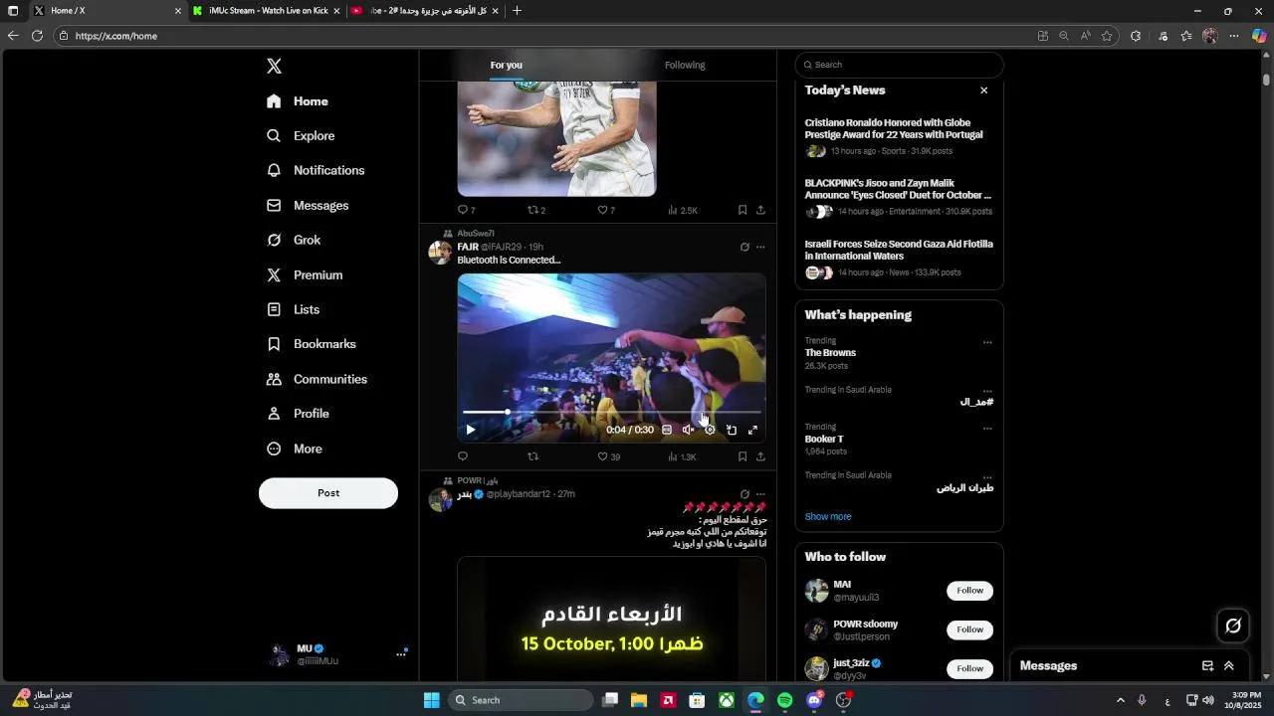Switch to the Kick iMUc Stream tab

(267, 11)
